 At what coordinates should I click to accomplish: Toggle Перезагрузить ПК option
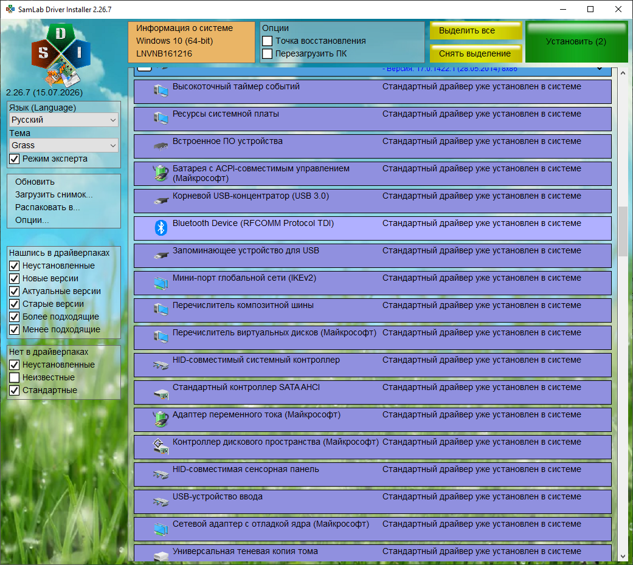[x=268, y=53]
